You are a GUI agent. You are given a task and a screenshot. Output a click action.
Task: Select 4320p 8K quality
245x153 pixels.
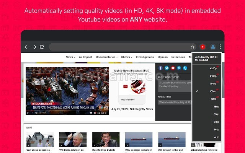pos(207,68)
